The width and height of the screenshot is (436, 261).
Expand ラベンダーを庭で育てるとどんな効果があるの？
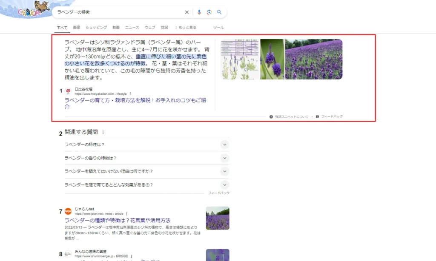pos(225,185)
